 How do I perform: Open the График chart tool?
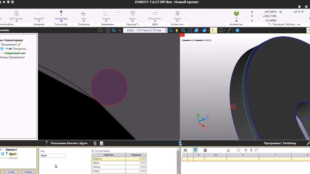177,14
